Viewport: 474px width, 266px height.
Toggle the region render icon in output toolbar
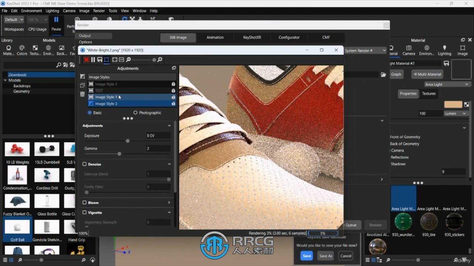tap(107, 59)
